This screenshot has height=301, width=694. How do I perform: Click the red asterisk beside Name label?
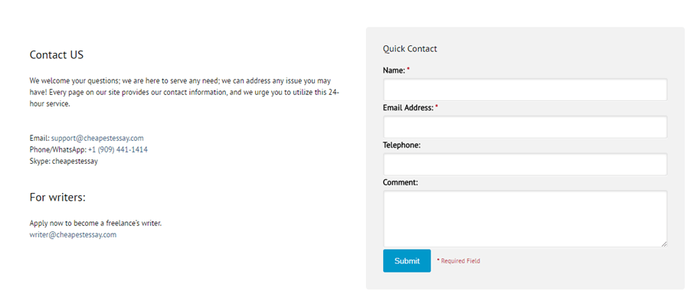(408, 70)
